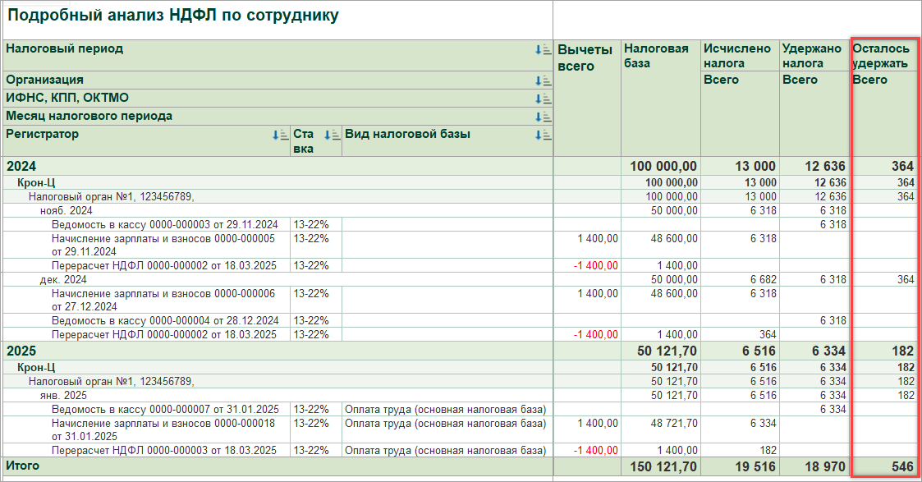
Task: Click '13-22%' rate in Ведомость 0000-000003 row
Action: 311,224
